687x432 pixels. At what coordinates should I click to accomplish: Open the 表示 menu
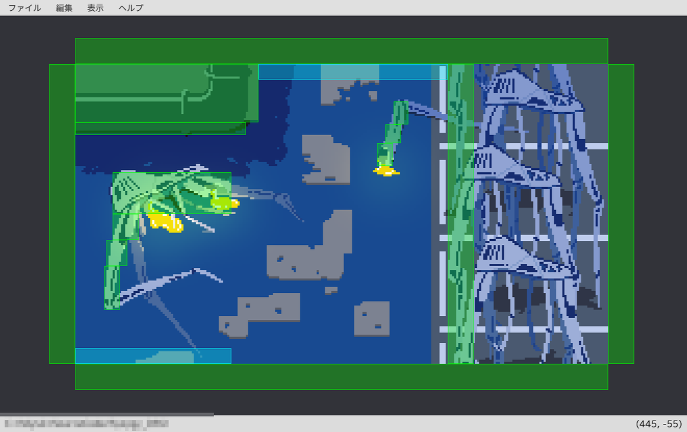coord(96,8)
